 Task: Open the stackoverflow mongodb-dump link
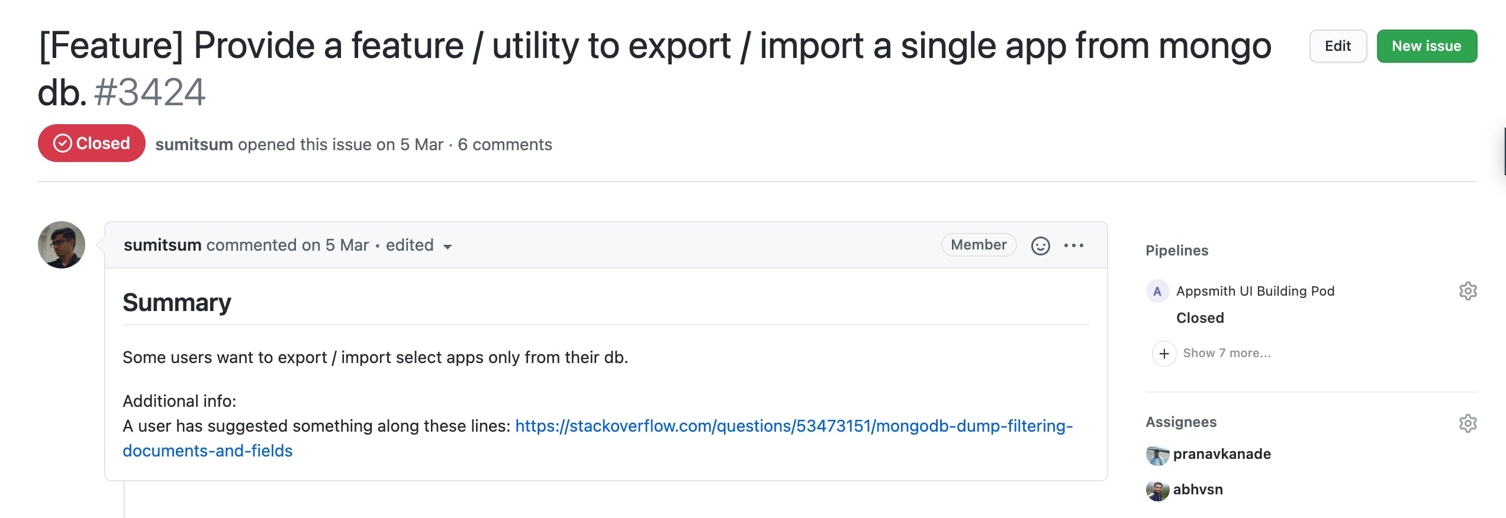pos(793,426)
